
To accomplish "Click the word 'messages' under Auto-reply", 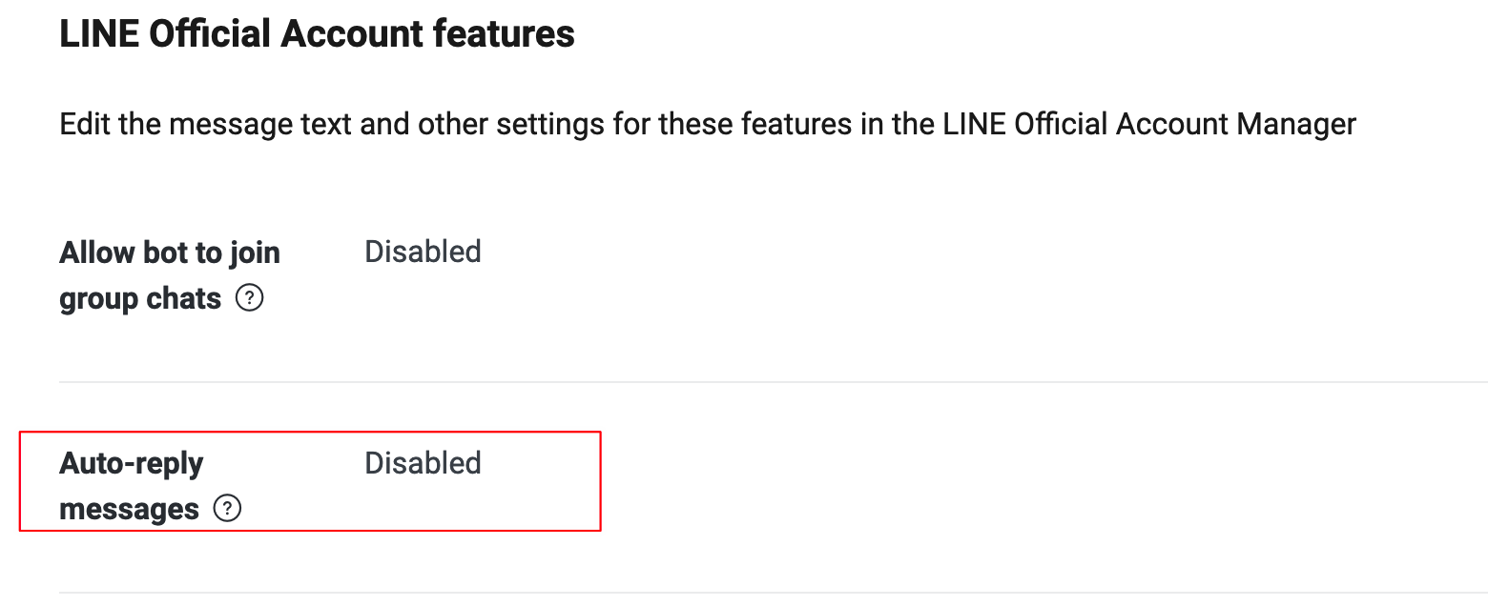I will [129, 509].
